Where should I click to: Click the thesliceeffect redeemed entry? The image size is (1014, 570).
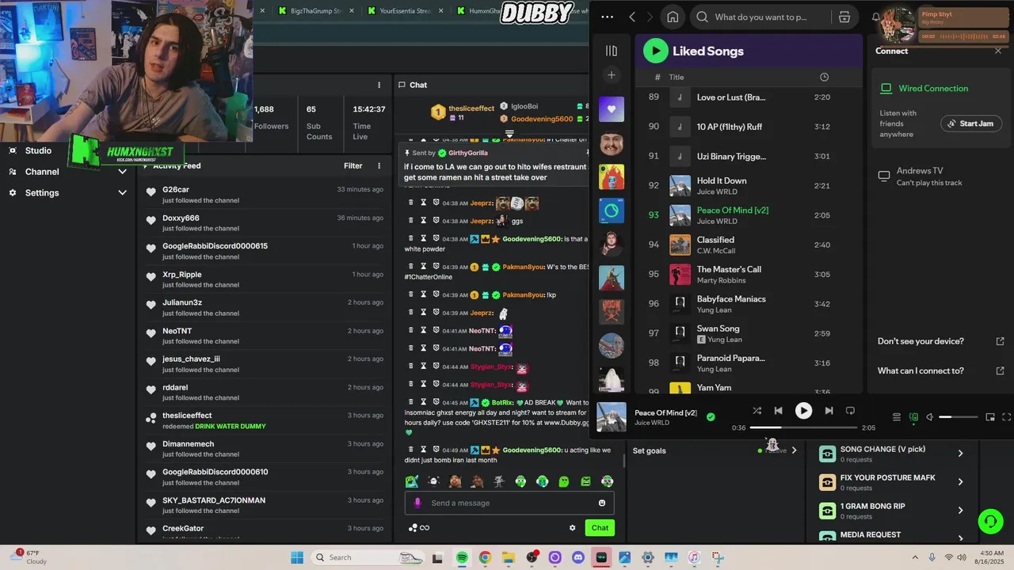(x=264, y=420)
